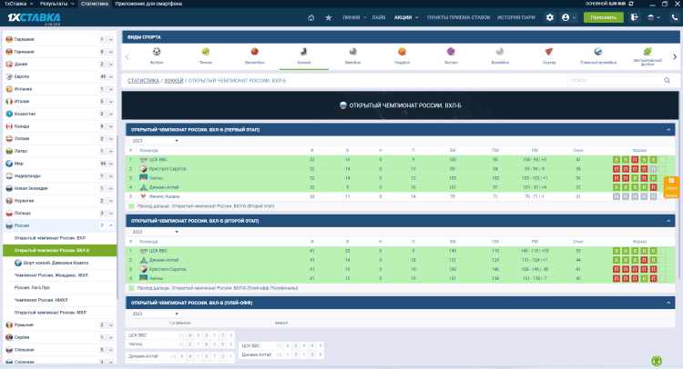Select the Футбол sport icon
The image size is (683, 369).
pyautogui.click(x=157, y=55)
